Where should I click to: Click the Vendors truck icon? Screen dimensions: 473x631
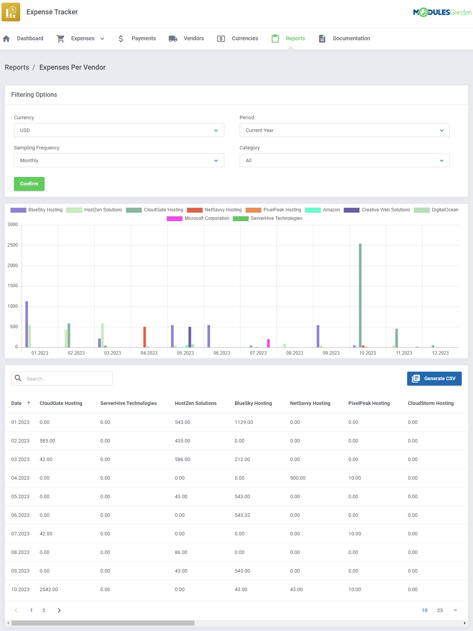click(173, 39)
